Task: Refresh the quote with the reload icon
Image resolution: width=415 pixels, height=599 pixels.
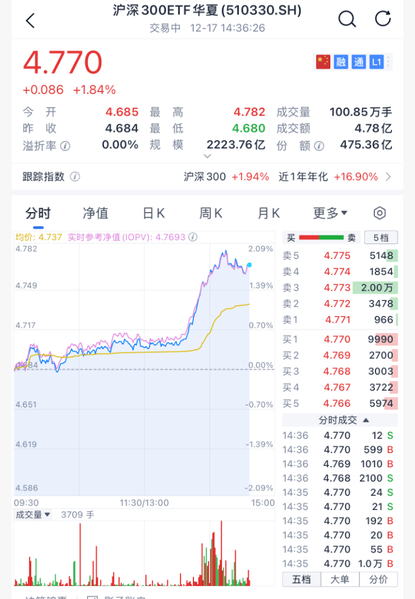Action: pos(383,19)
